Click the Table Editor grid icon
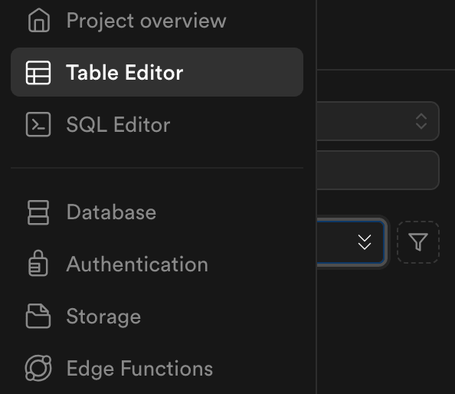 click(x=38, y=73)
